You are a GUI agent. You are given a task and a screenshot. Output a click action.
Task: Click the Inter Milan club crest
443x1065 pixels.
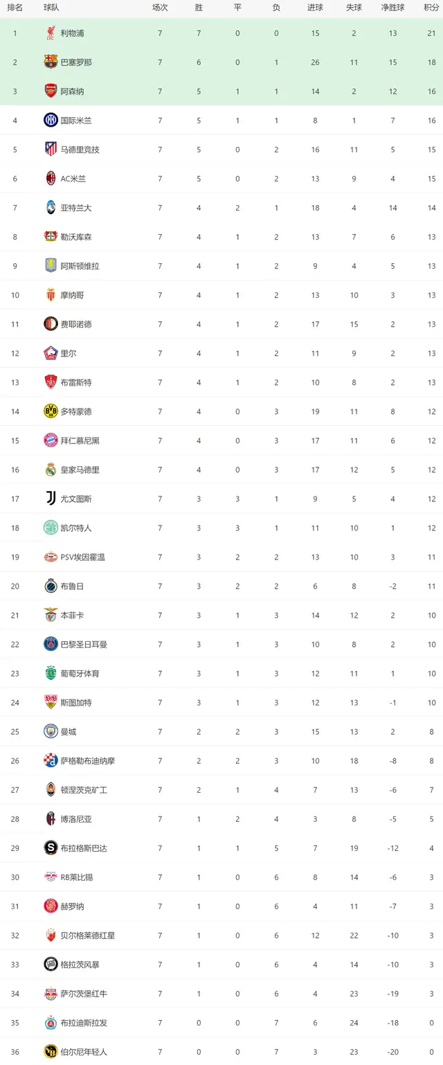coord(51,120)
